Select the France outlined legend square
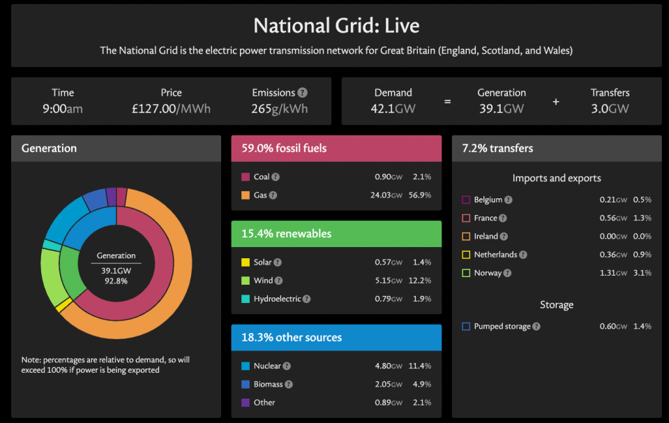This screenshot has height=423, width=669. pyautogui.click(x=466, y=218)
